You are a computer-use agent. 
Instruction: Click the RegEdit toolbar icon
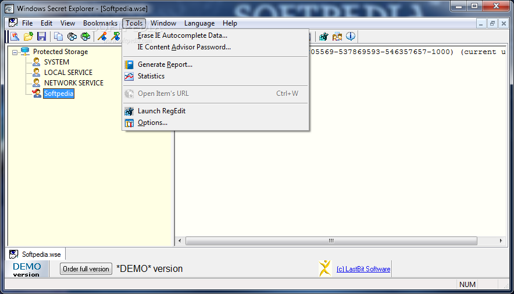(323, 37)
